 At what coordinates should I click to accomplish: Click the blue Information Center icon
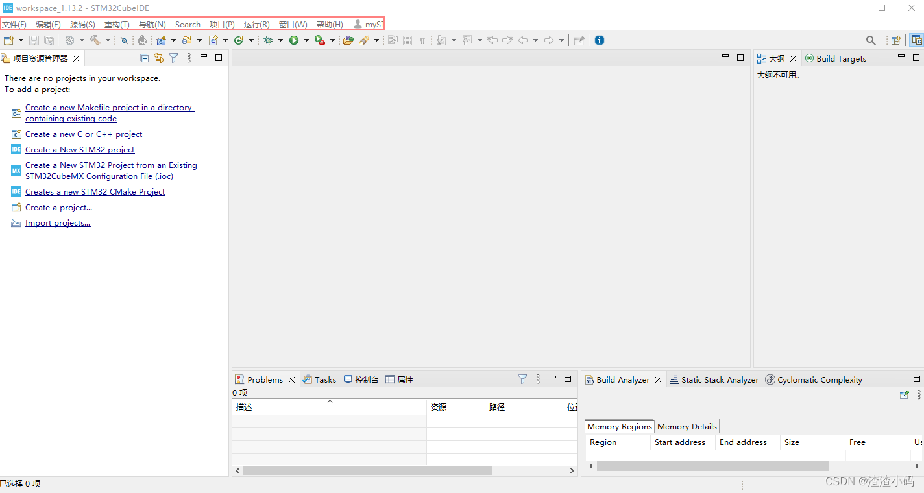tap(599, 40)
